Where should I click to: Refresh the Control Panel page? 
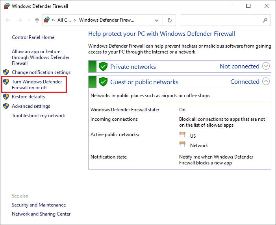click(x=169, y=20)
